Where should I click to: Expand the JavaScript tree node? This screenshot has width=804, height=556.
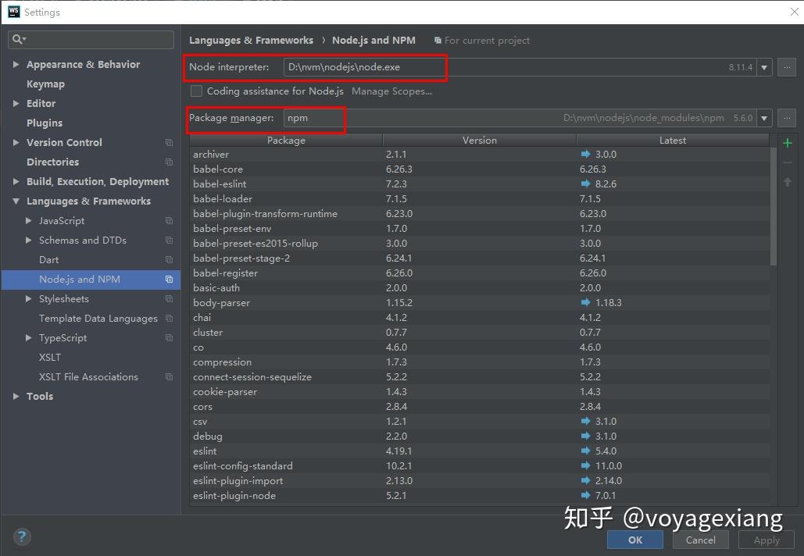[29, 220]
